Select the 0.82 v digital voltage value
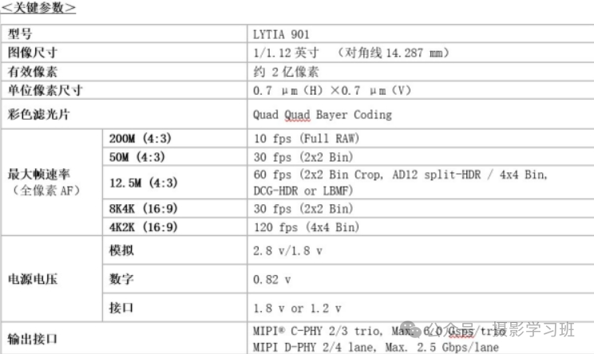 coord(271,280)
